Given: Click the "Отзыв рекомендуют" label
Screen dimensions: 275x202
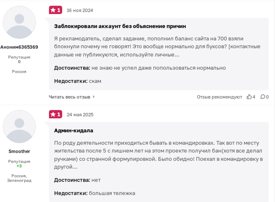Looking at the screenshot, I should click(219, 97).
